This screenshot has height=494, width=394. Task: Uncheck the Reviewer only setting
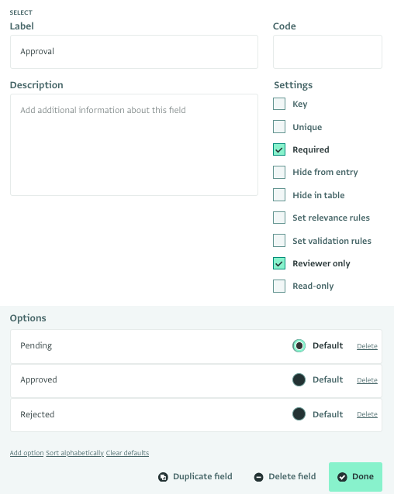[279, 263]
